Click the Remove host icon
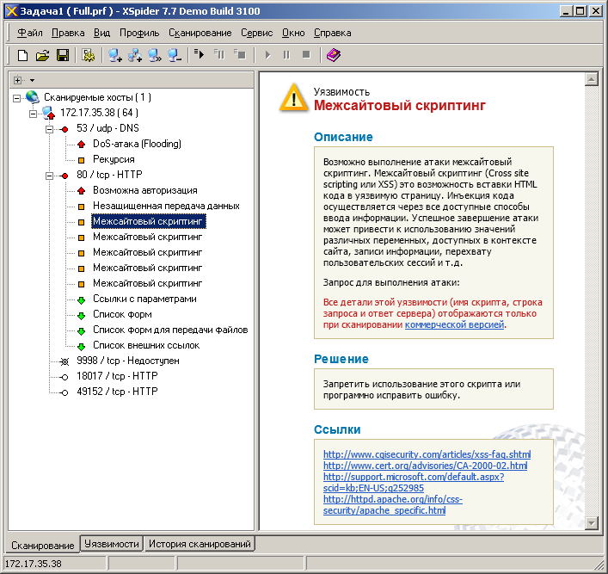This screenshot has width=608, height=574. click(x=175, y=55)
